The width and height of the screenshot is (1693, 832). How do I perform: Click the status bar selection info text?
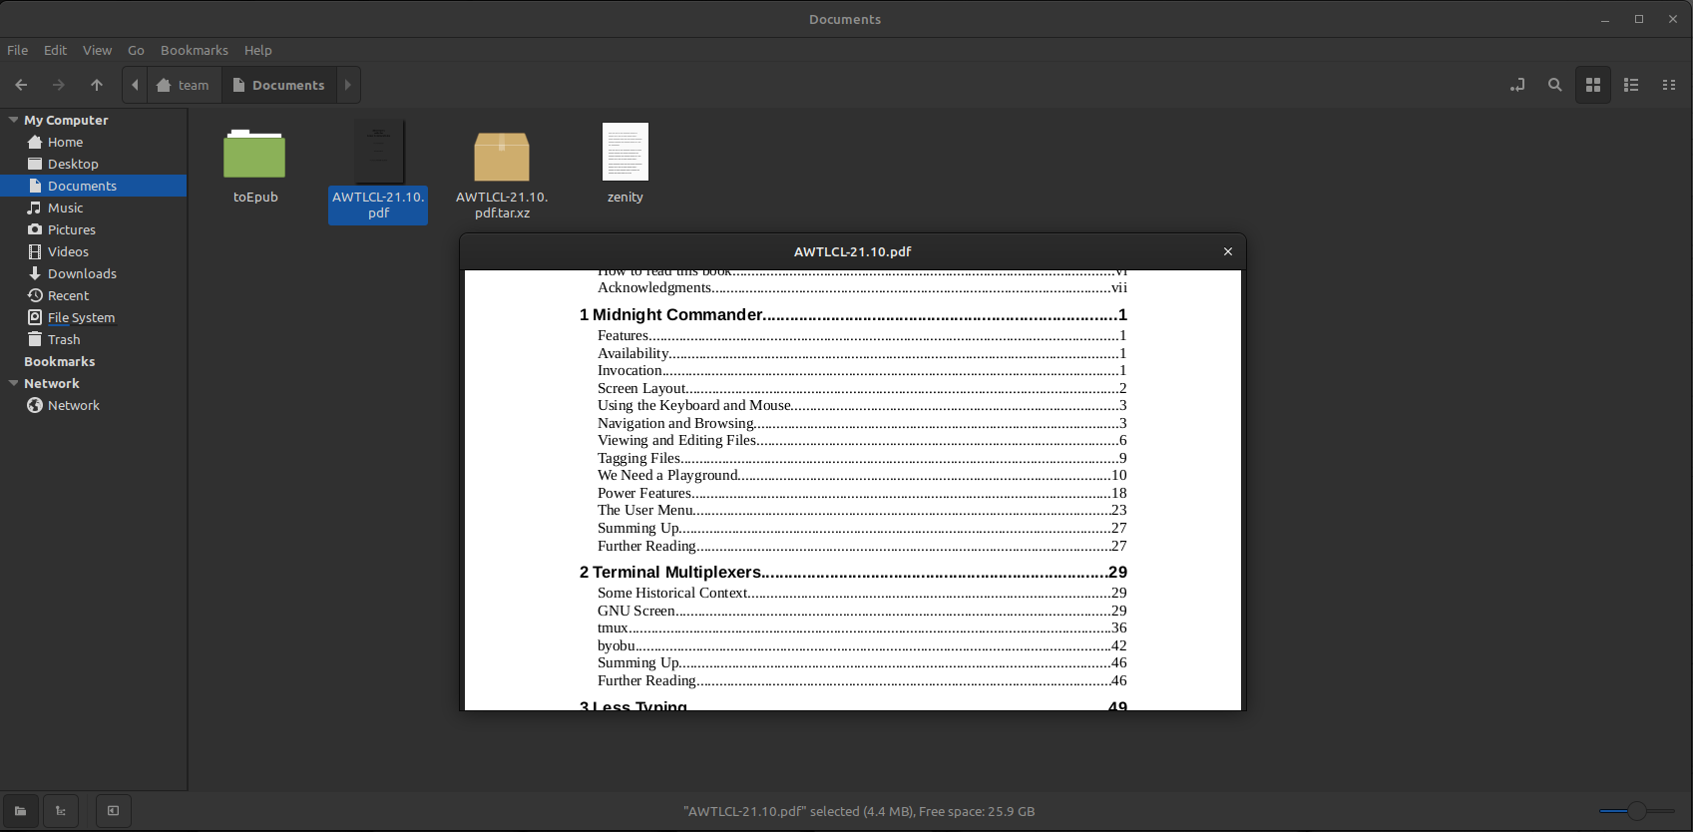[859, 811]
